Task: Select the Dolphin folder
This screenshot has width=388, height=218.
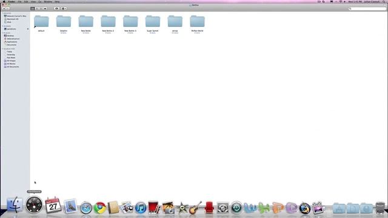Action: (64, 22)
